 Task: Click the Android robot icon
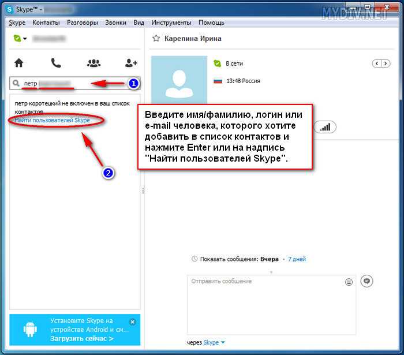click(30, 329)
